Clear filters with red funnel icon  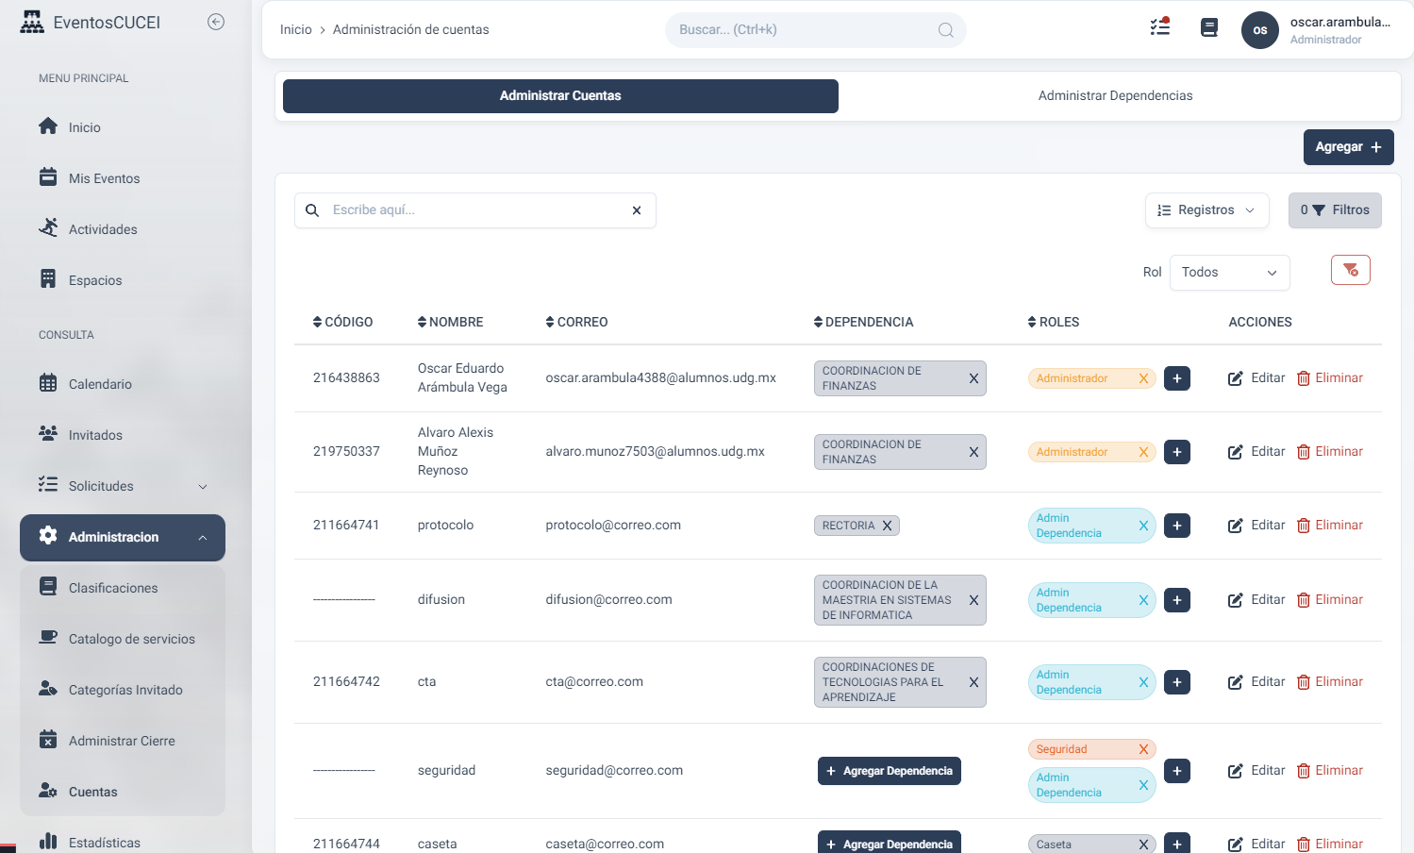click(x=1350, y=271)
